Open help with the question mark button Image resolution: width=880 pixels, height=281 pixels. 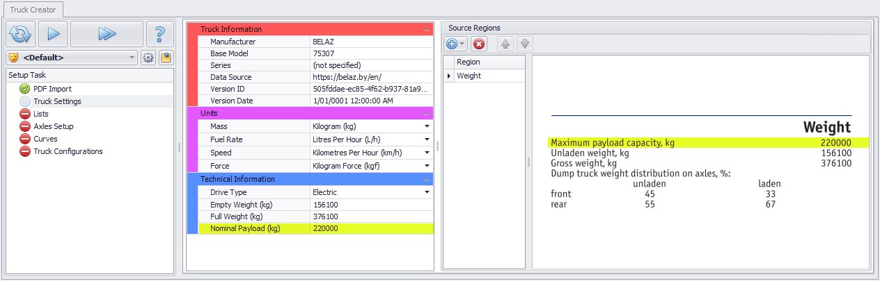point(160,33)
